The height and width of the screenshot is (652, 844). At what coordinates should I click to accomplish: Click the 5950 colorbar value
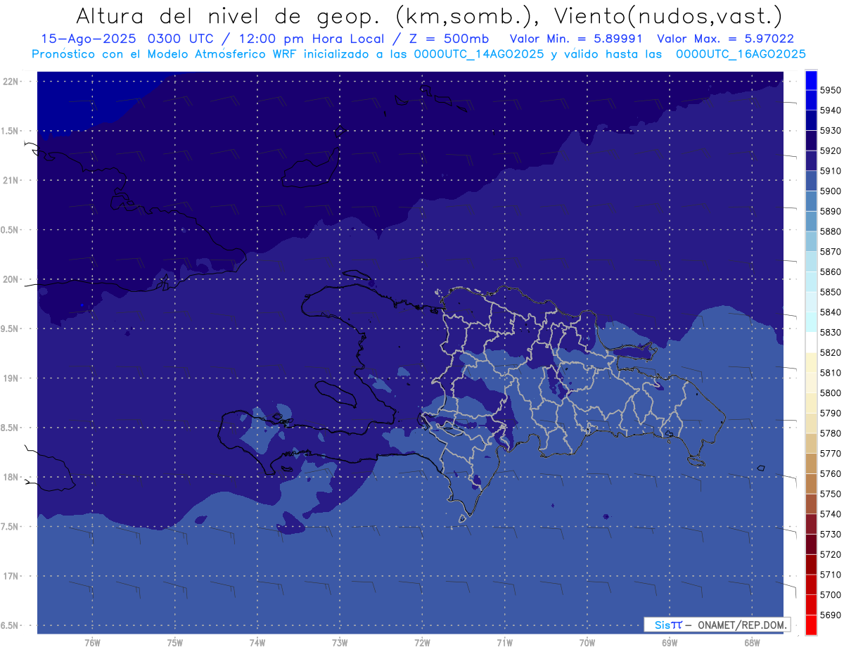(831, 90)
